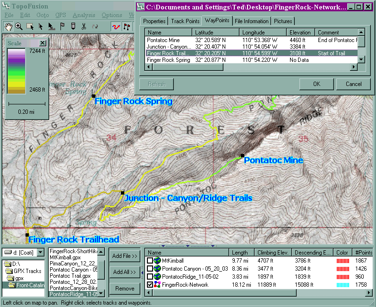Click the Refresh button
This screenshot has width=376, height=307.
point(156,84)
